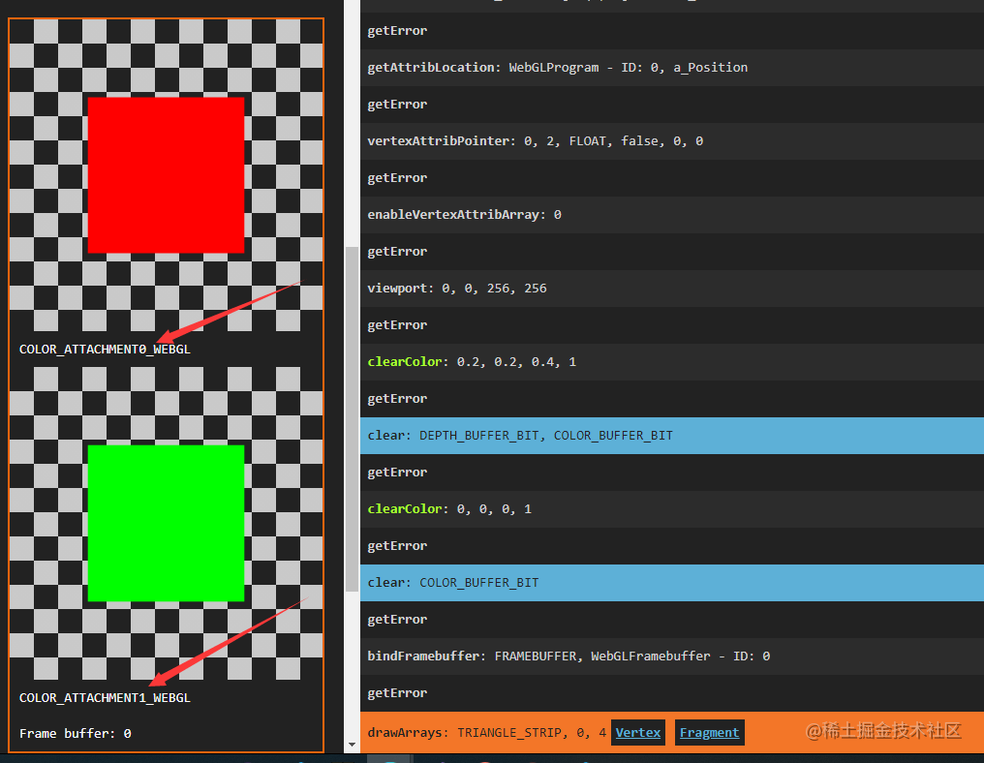Click the COLOR_ATTACHMENT0_WEBGL label
The width and height of the screenshot is (984, 763).
point(105,350)
